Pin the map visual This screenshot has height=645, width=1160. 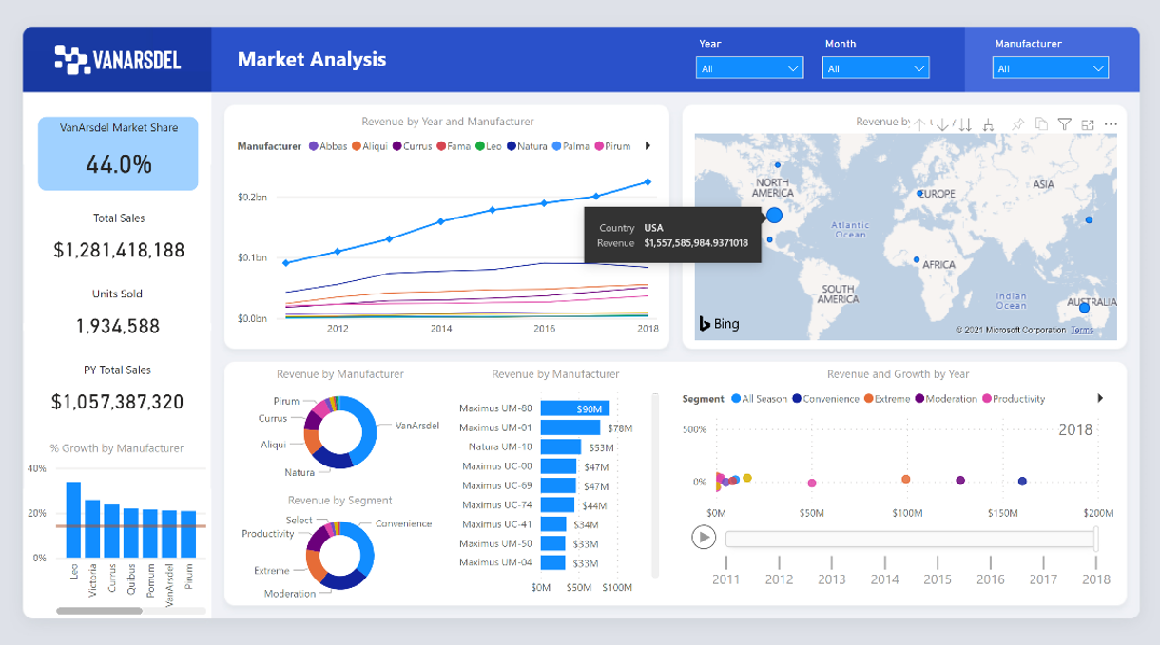(x=1018, y=124)
